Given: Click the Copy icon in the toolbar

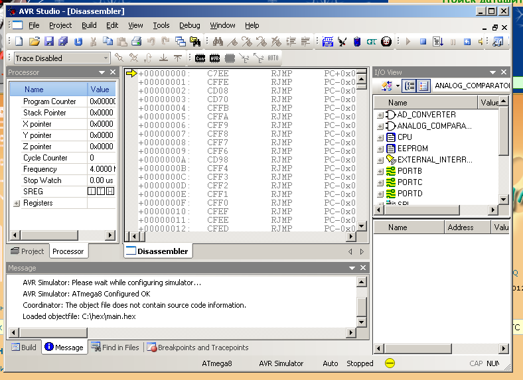Looking at the screenshot, I should click(x=108, y=41).
